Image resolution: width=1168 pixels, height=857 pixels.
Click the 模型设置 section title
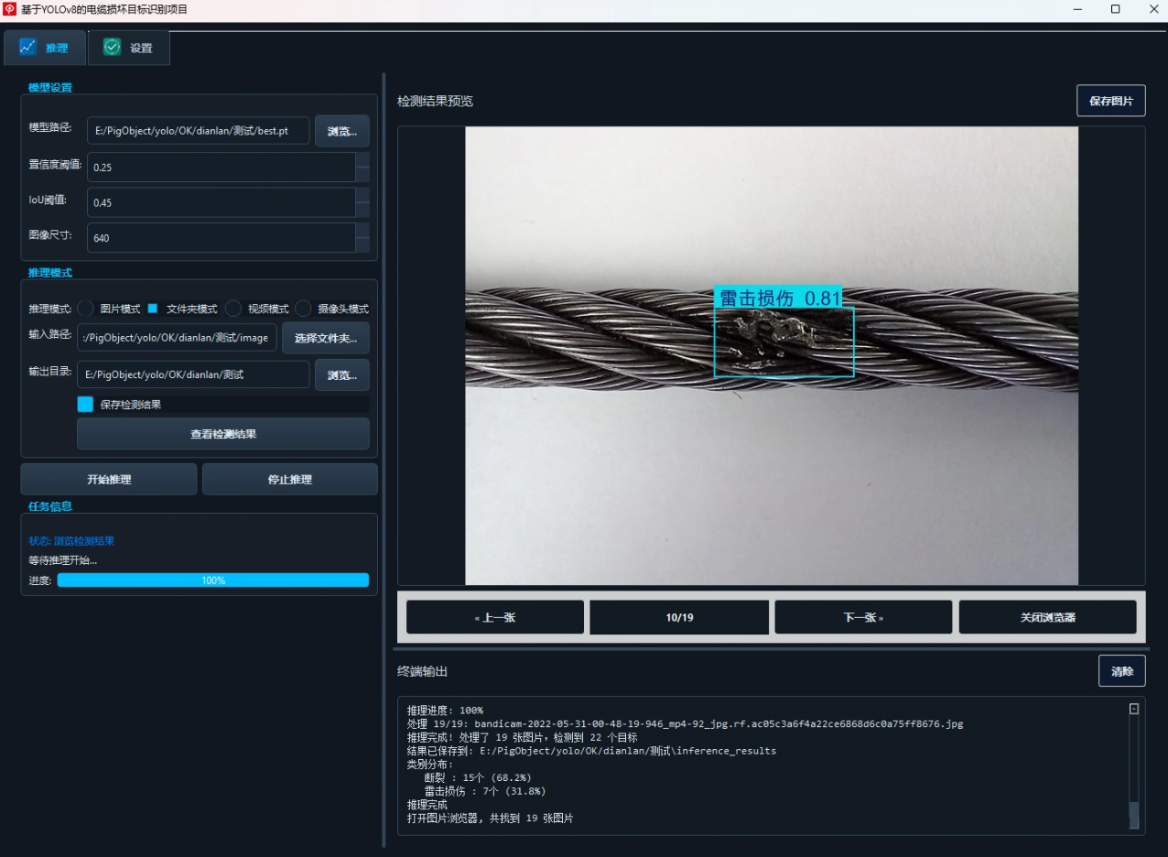(49, 88)
